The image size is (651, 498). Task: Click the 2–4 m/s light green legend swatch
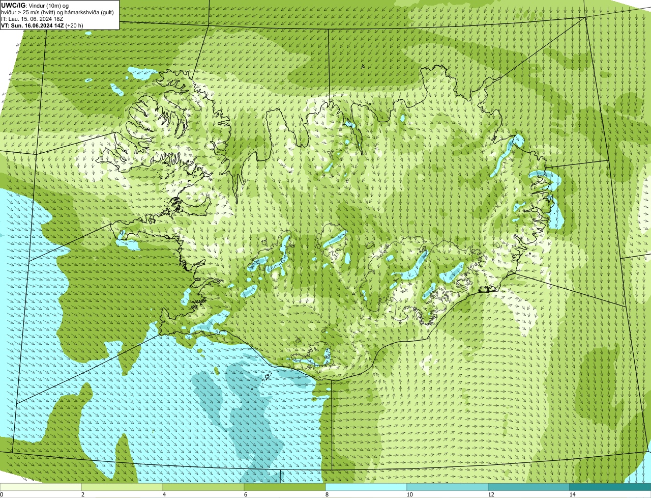122,487
